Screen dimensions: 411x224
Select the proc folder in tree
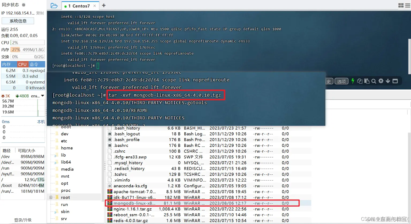(x=66, y=191)
